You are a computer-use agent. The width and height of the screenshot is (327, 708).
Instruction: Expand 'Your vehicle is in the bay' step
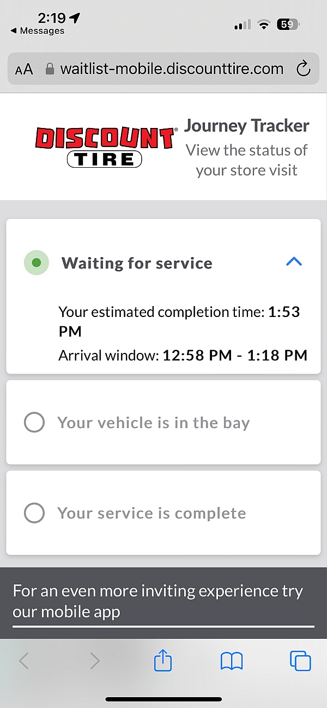point(153,423)
